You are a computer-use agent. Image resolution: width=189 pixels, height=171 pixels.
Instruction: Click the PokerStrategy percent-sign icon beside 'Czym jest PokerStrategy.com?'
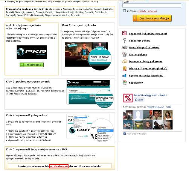124,33
